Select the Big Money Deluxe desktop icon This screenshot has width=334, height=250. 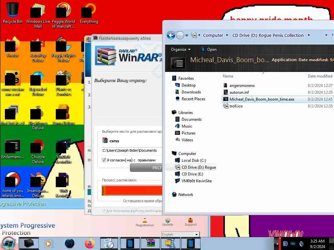click(38, 117)
